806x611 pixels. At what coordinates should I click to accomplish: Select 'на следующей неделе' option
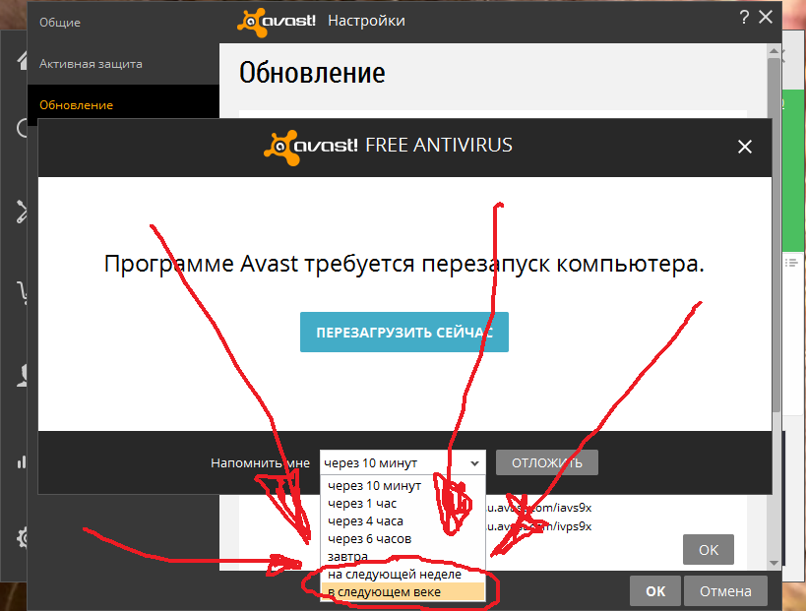coord(394,575)
